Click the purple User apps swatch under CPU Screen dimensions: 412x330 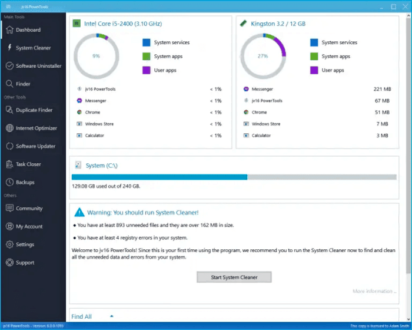(x=147, y=70)
